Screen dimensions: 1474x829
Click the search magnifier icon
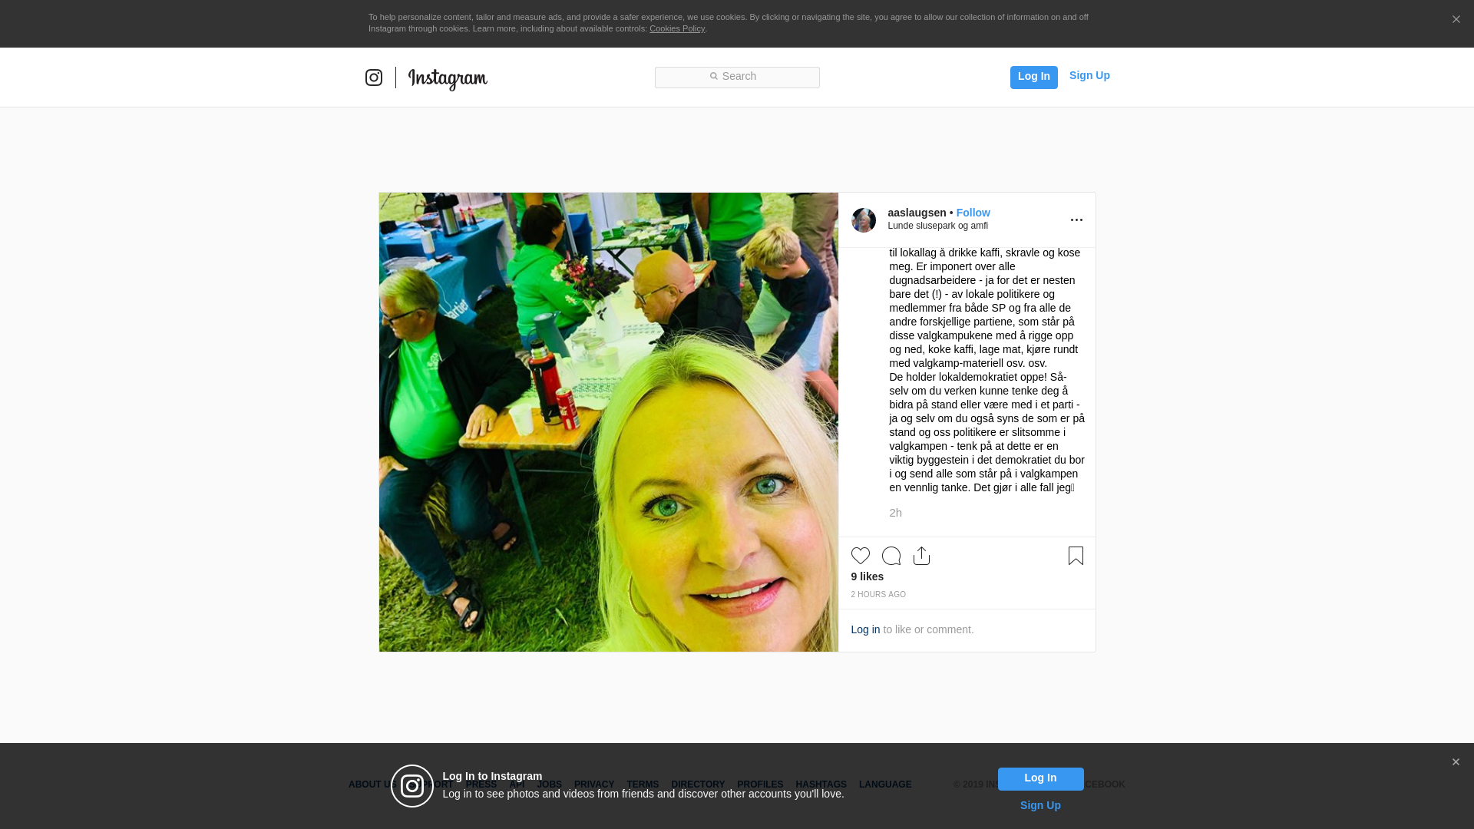(x=713, y=76)
